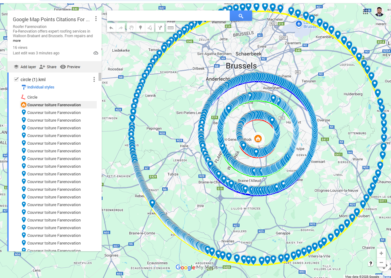The height and width of the screenshot is (278, 391).
Task: Select the Draw a line tool
Action: click(x=150, y=28)
